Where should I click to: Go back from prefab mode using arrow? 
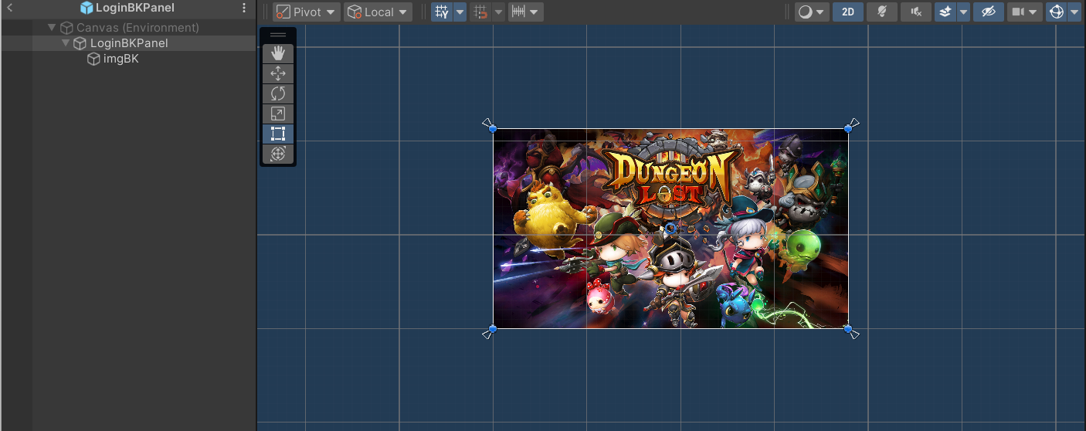click(9, 8)
